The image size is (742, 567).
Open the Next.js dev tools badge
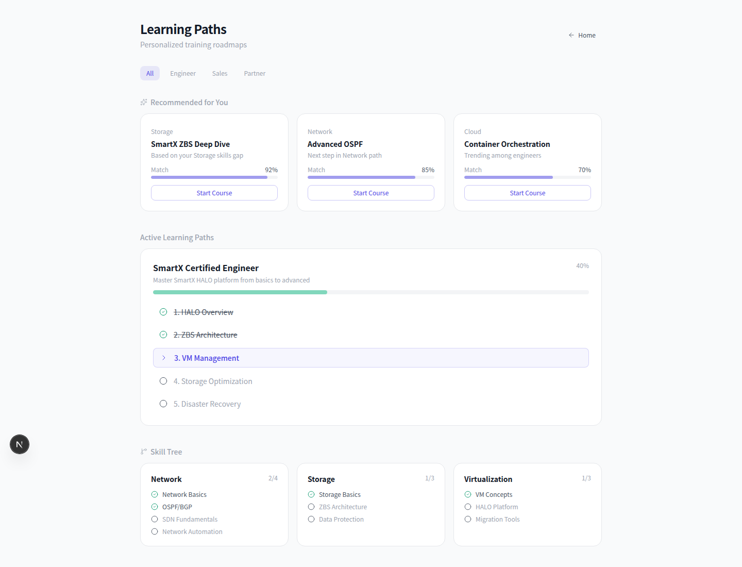[20, 444]
